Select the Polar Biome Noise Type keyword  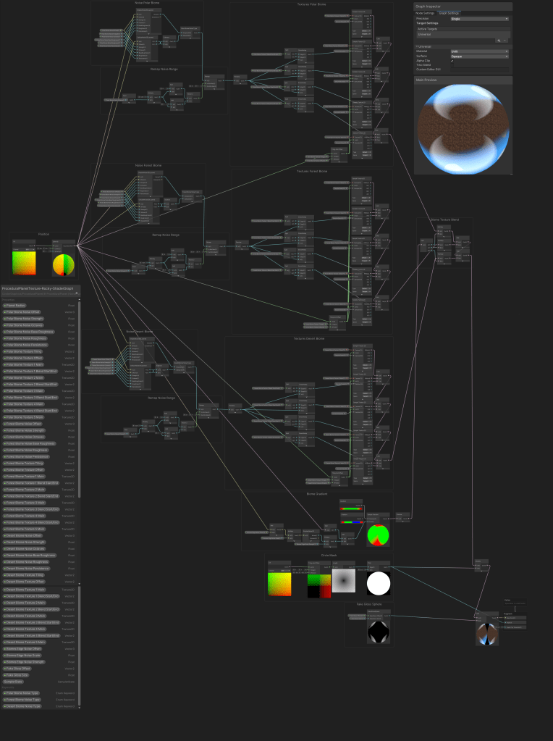[x=21, y=693]
